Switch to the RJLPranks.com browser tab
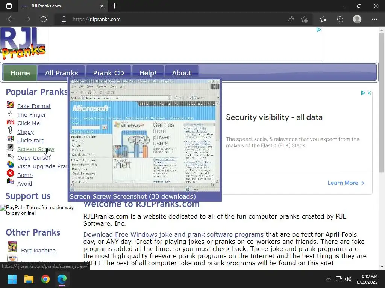Viewport: 385px width, 288px height. tap(63, 6)
